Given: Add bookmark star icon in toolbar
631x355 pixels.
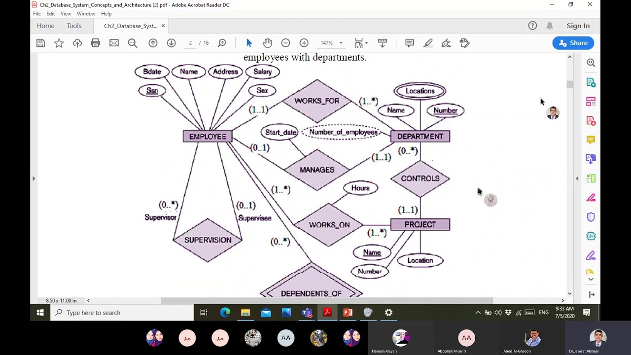Looking at the screenshot, I should pyautogui.click(x=59, y=43).
